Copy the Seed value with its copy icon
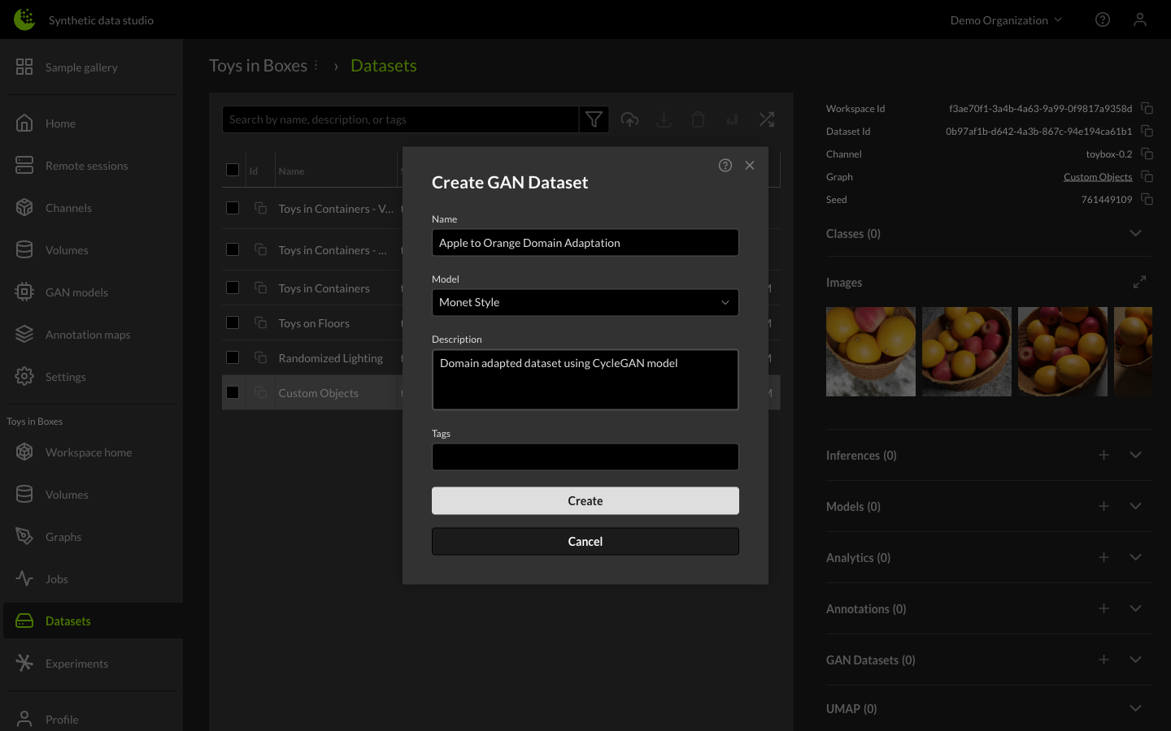The height and width of the screenshot is (731, 1171). 1147,199
